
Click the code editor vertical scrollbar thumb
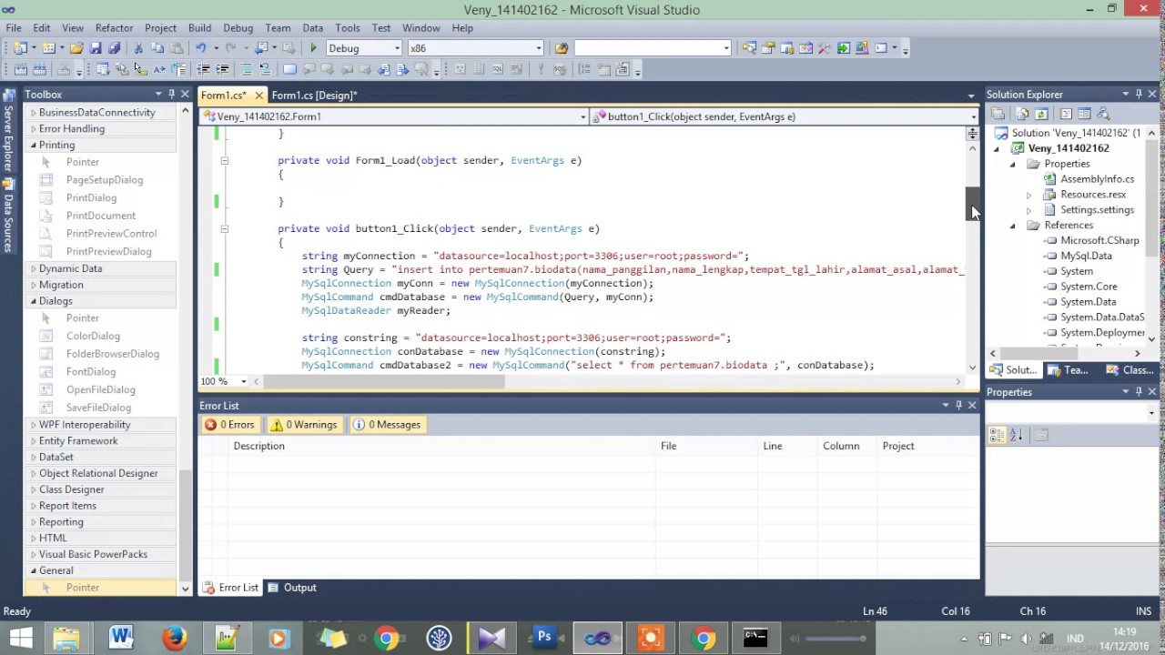(972, 204)
